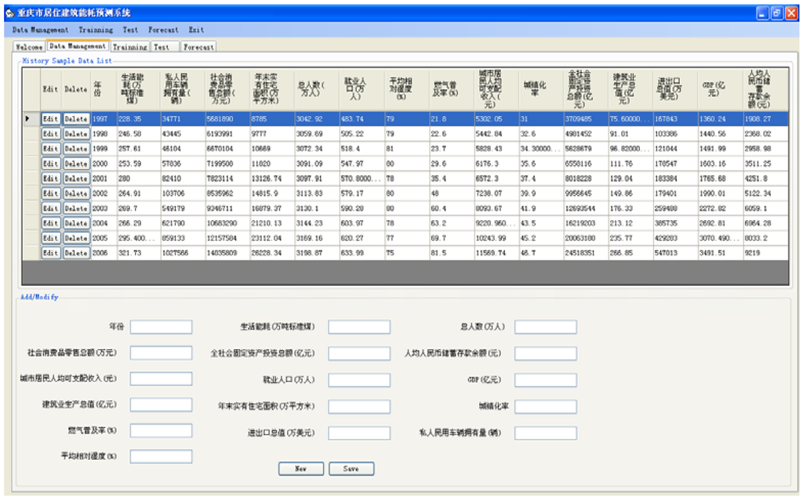Focus the GDP (亿元) input field

pyautogui.click(x=545, y=379)
